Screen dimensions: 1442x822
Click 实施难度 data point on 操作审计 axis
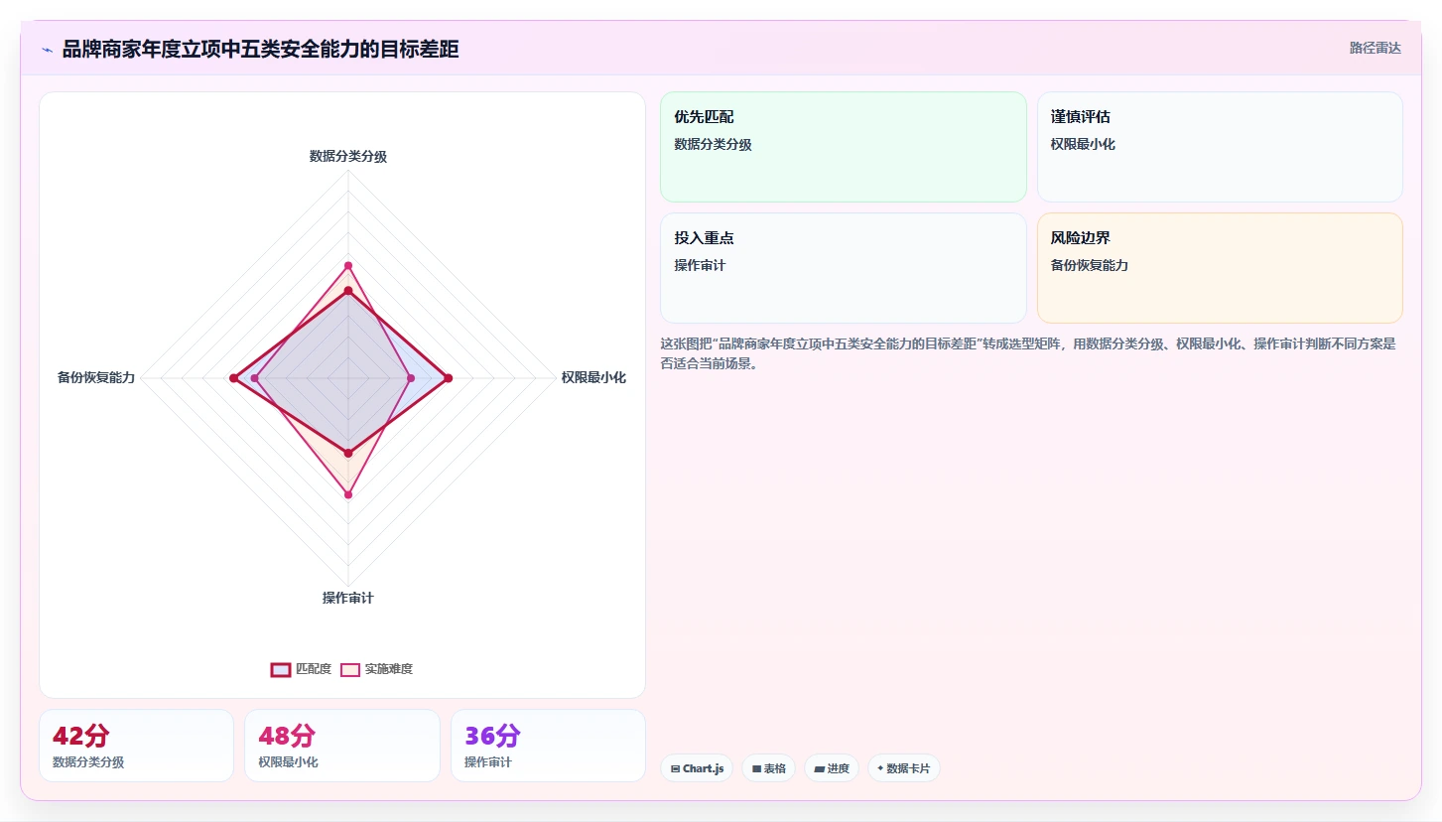click(348, 494)
